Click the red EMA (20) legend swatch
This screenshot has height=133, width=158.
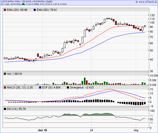point(5,10)
